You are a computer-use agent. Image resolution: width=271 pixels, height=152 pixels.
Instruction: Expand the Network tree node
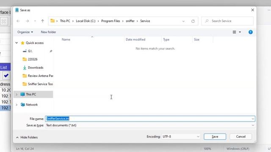click(x=17, y=105)
